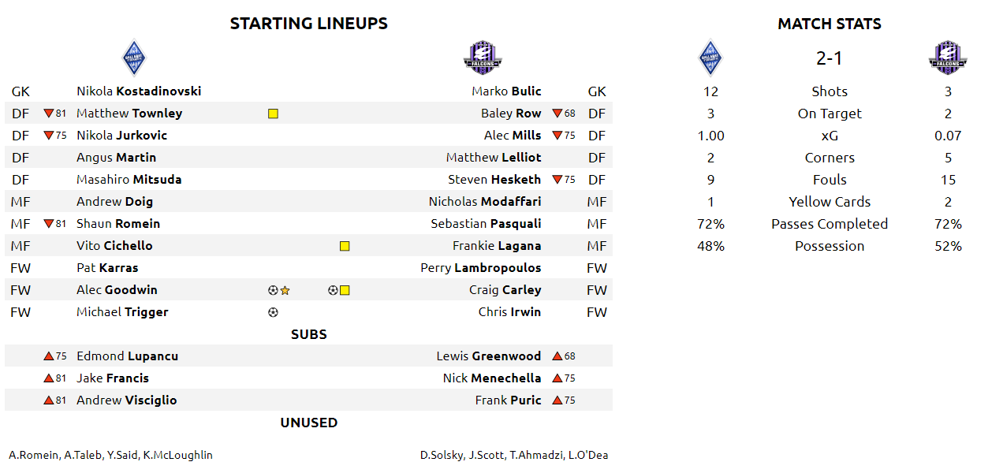
Task: Click the Possession stat label
Action: (830, 246)
